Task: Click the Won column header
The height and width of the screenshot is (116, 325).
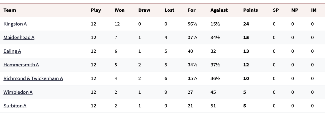Action: click(120, 10)
